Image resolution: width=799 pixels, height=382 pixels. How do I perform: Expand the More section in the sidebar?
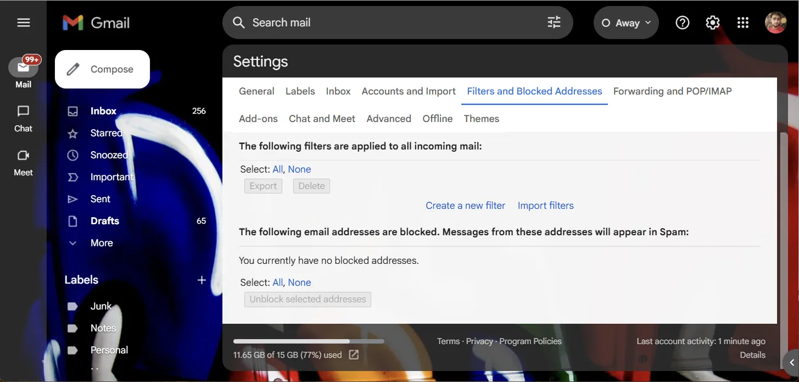(x=102, y=242)
